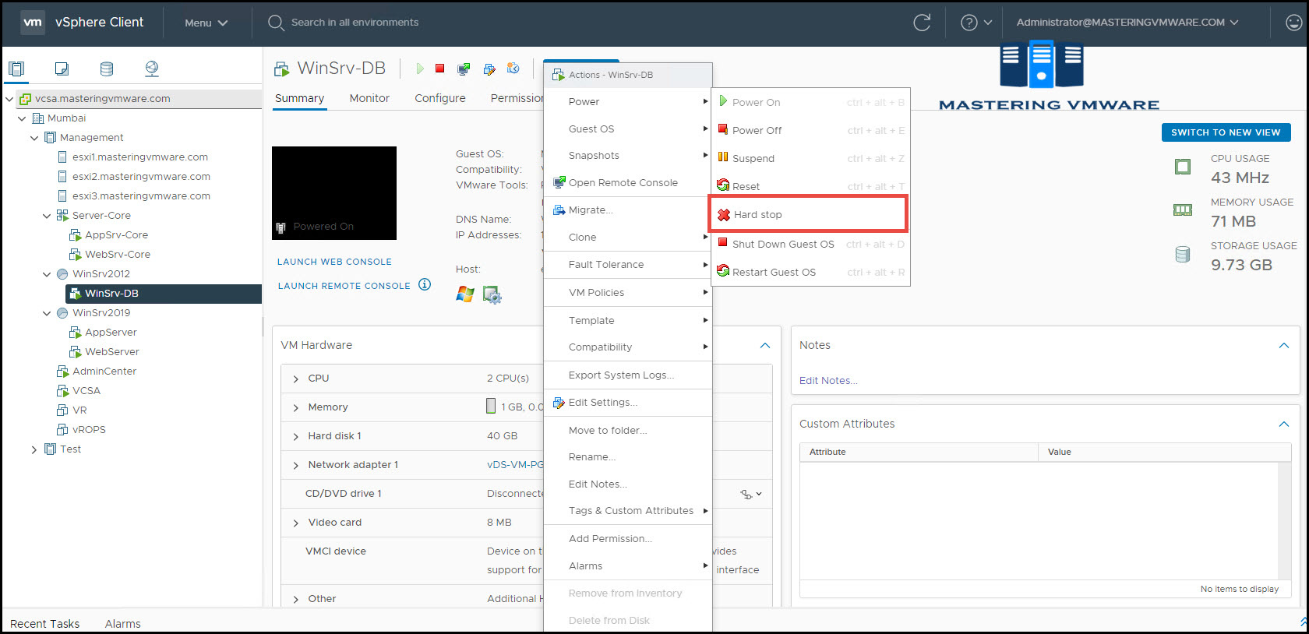Image resolution: width=1309 pixels, height=634 pixels.
Task: Click the Launch Console toolbar icon
Action: coord(464,69)
